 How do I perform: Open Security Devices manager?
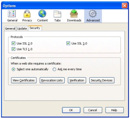tap(102, 80)
